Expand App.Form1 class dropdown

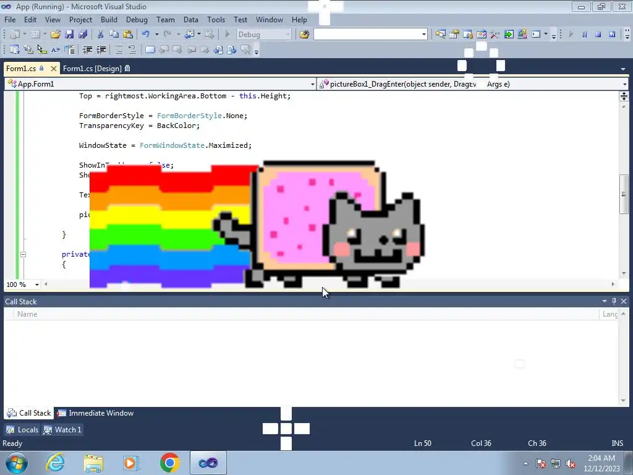click(312, 84)
